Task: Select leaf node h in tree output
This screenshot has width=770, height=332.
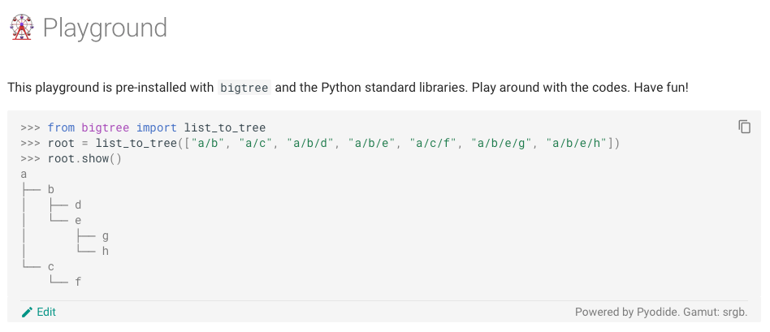Action: [x=105, y=251]
